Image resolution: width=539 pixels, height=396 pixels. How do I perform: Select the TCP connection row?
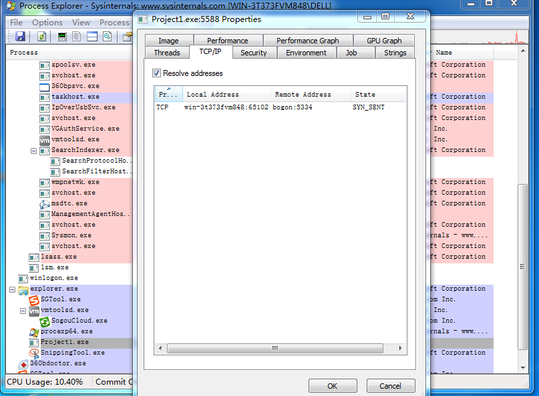[280, 107]
